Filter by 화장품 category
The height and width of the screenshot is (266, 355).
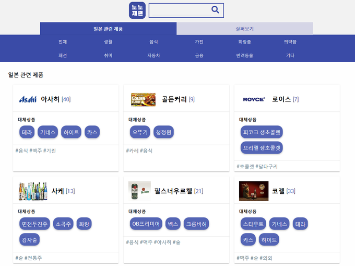click(x=245, y=42)
